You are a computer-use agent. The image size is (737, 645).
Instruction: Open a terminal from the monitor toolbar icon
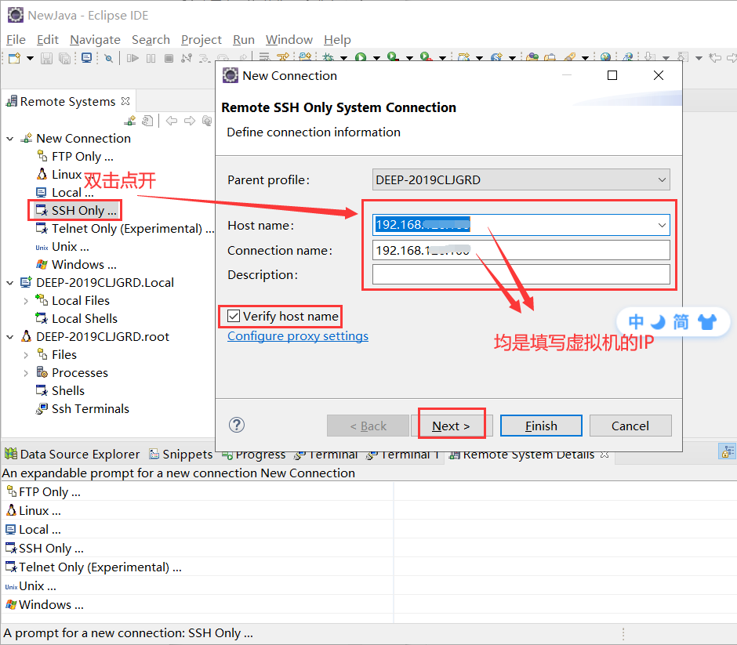pos(86,58)
